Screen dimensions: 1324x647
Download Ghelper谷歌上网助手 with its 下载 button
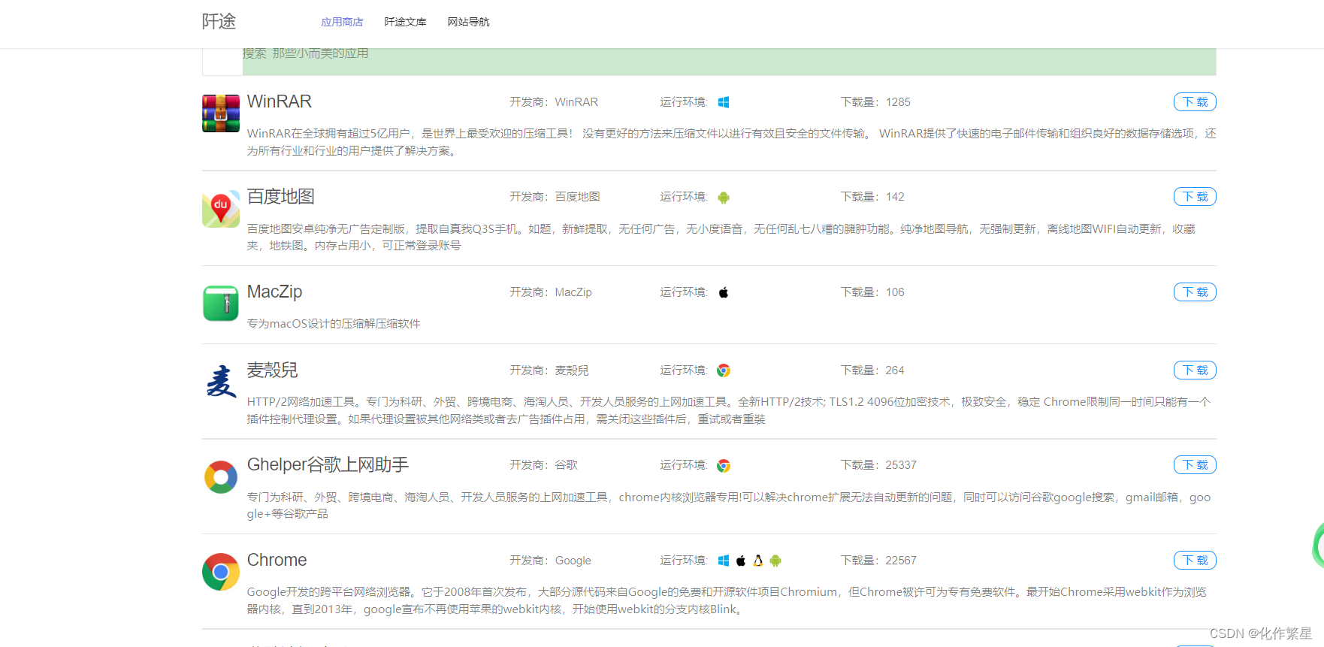tap(1195, 464)
